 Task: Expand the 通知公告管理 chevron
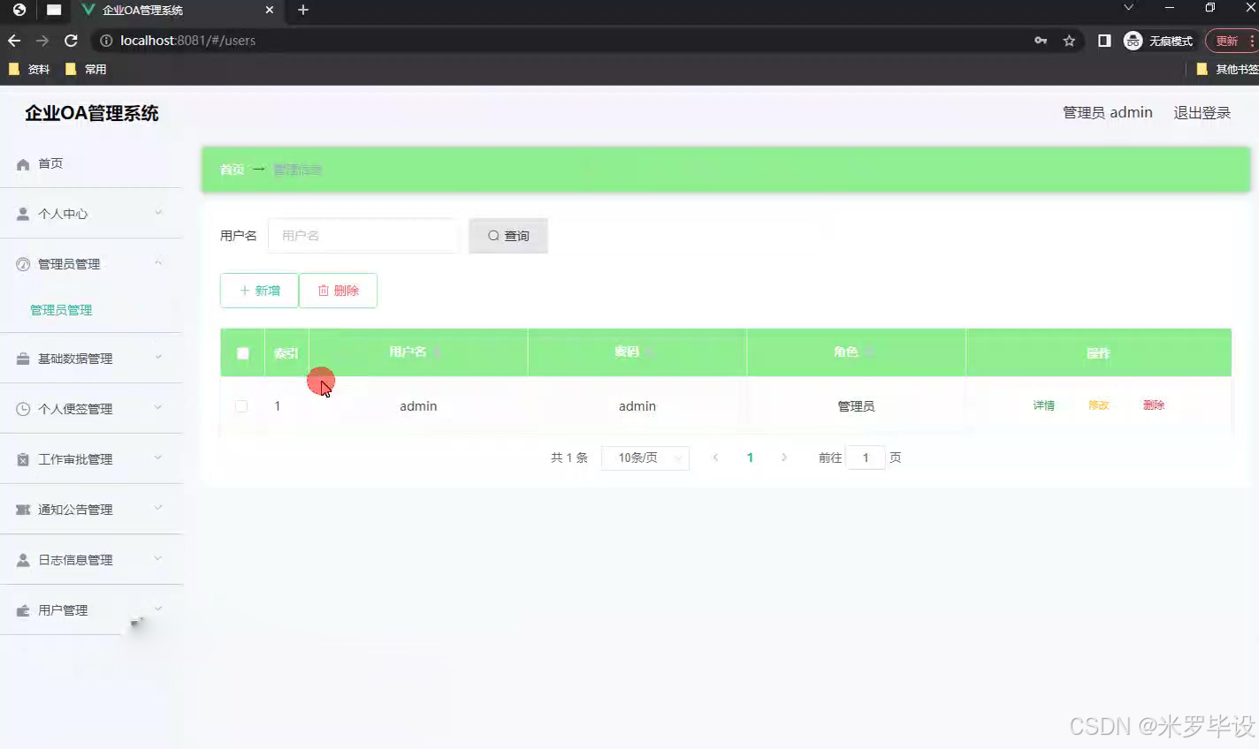coord(158,508)
